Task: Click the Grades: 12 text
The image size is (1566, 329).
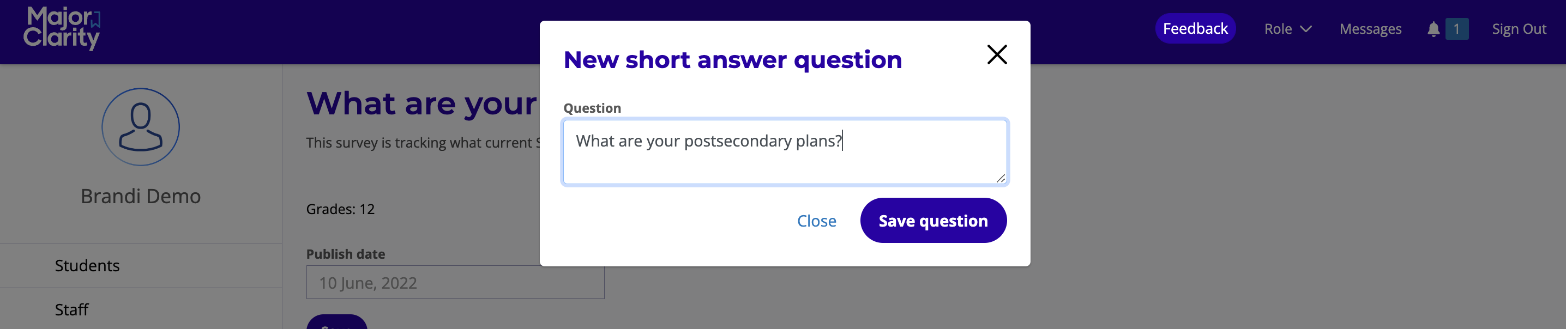Action: click(340, 209)
